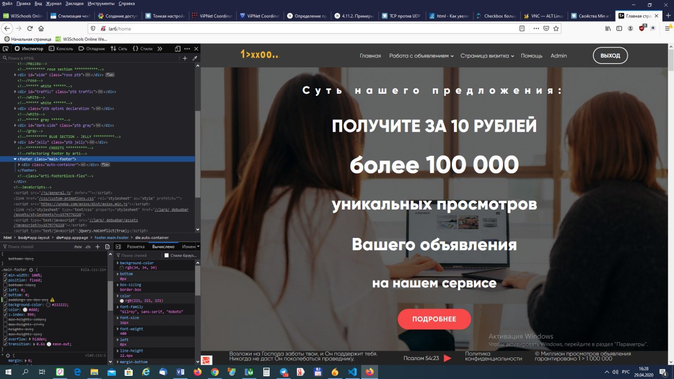Image resolution: width=674 pixels, height=379 pixels.
Task: Uncheck left: 0 declaration
Action: click(x=5, y=290)
